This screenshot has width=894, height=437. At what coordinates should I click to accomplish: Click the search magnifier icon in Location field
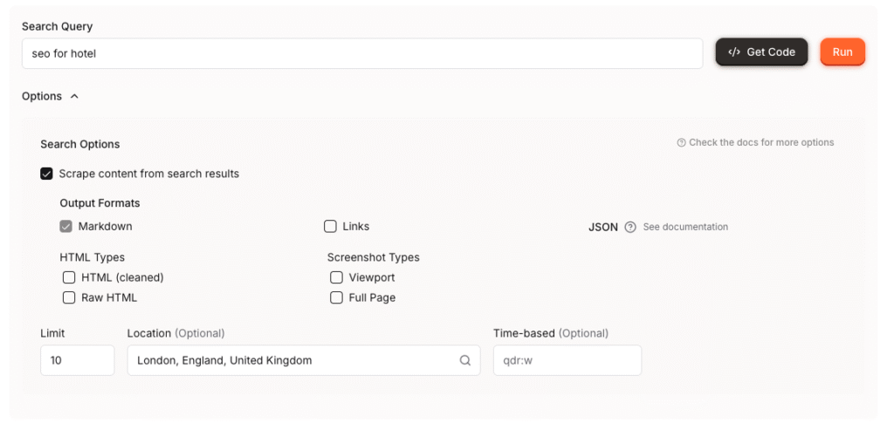(x=465, y=360)
